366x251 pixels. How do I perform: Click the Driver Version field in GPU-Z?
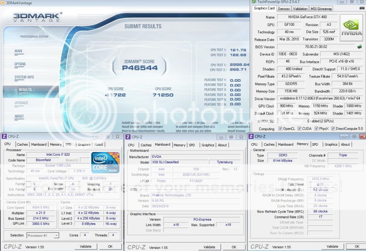320,98
